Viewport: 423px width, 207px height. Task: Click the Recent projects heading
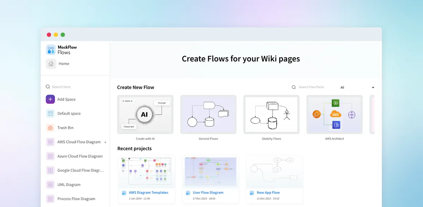tap(135, 148)
